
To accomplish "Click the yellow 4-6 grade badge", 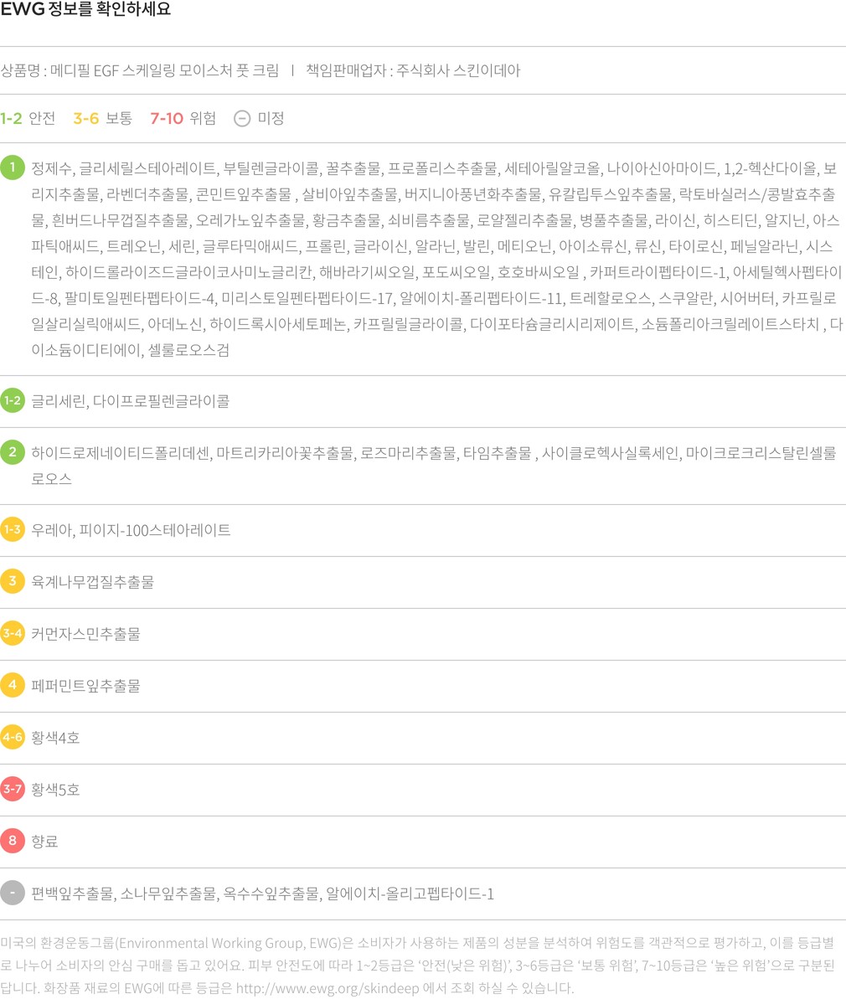I will (13, 737).
